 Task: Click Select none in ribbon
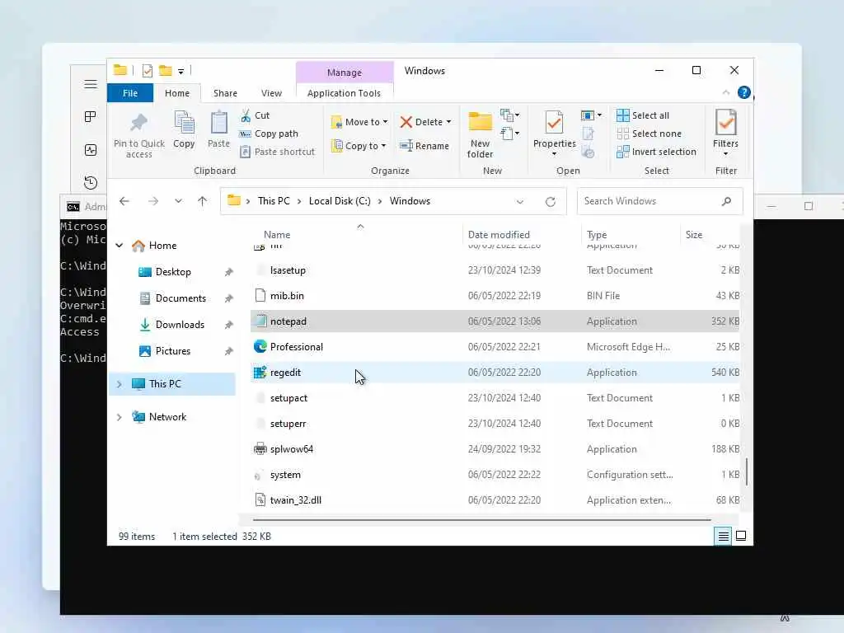(649, 134)
